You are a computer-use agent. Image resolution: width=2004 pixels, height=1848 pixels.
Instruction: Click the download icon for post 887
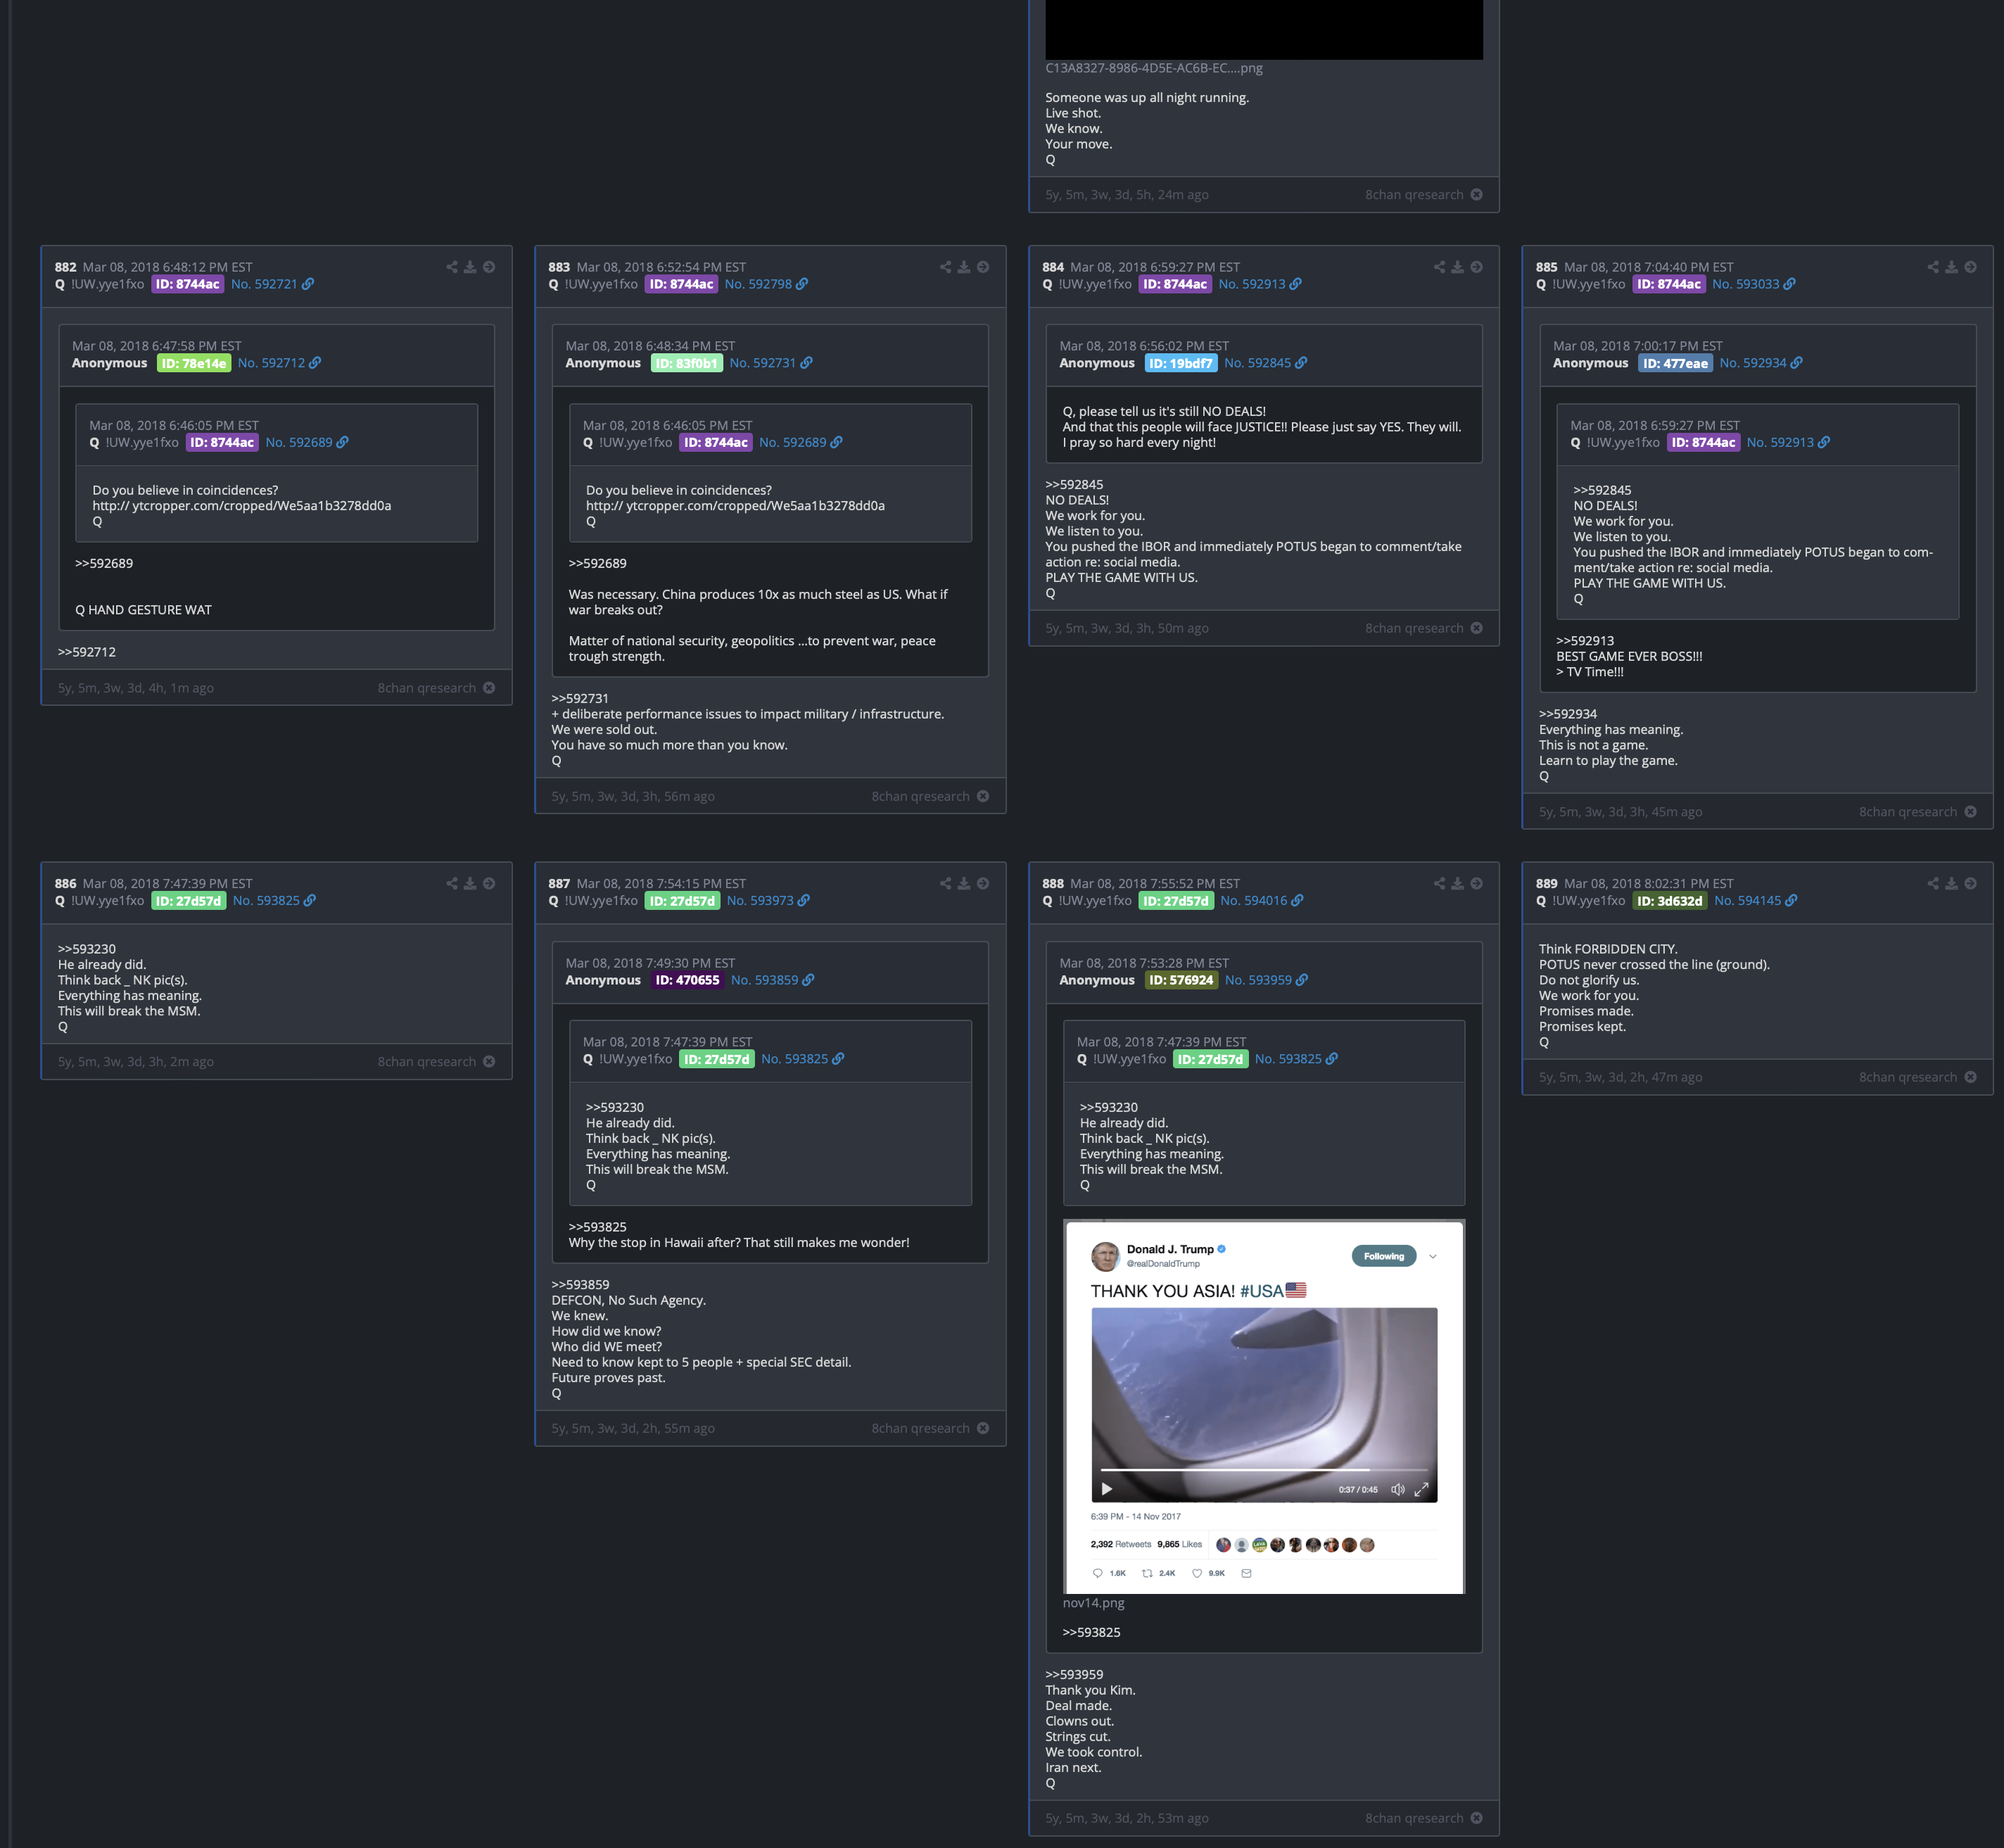pos(964,884)
